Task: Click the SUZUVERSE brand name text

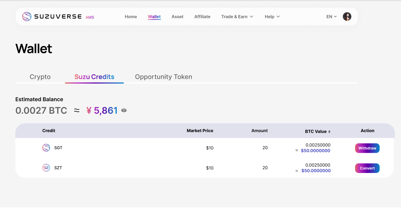Action: click(x=58, y=17)
